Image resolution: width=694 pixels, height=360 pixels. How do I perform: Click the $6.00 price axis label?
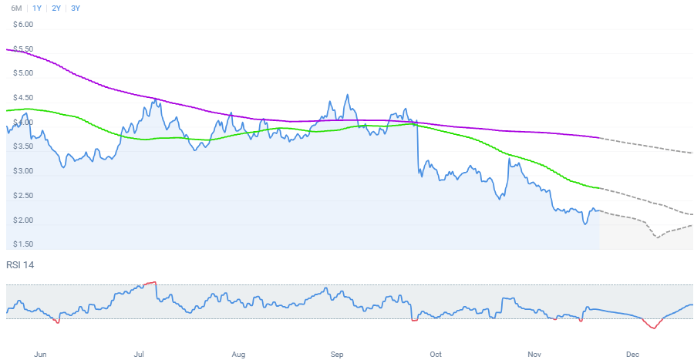click(x=23, y=25)
